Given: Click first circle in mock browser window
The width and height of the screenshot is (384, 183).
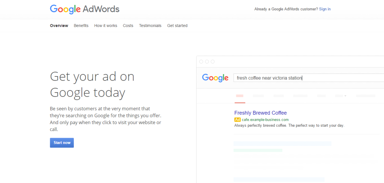Looking at the screenshot, I should (201, 61).
